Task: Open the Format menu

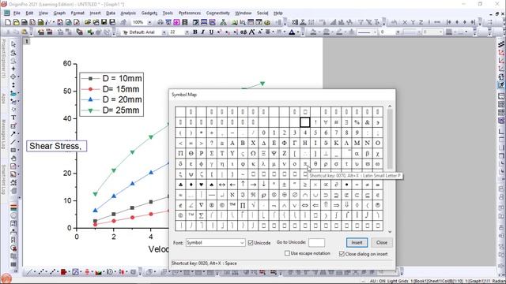Action: pyautogui.click(x=77, y=13)
